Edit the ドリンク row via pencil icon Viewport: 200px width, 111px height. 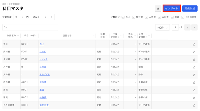(194, 60)
